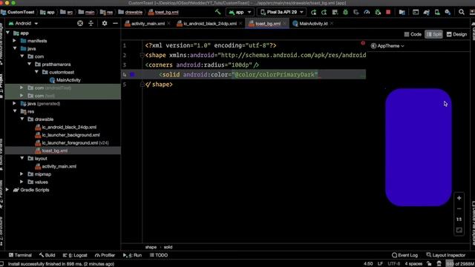Open AVD Manager device icon
The width and height of the screenshot is (475, 267).
pos(437,13)
